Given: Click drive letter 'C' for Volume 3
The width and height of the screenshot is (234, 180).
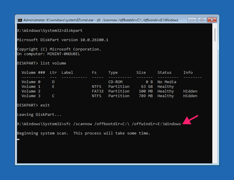Looking at the screenshot, I should tap(53, 96).
